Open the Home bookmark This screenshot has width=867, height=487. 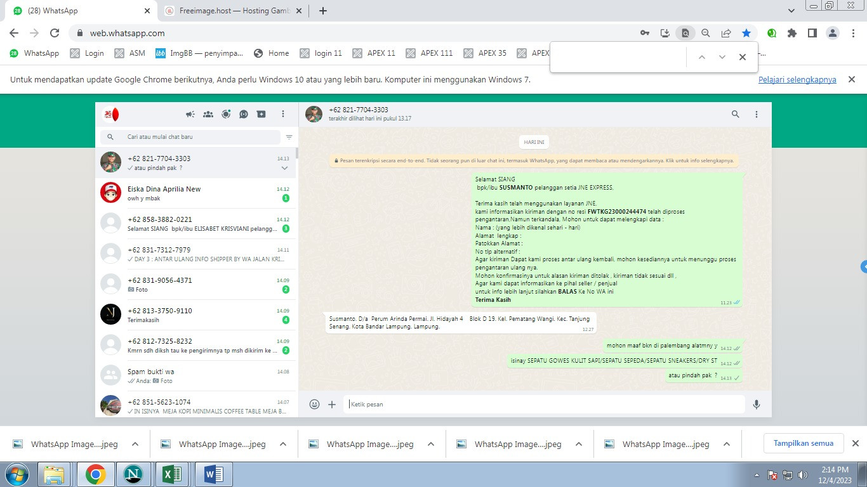click(272, 53)
